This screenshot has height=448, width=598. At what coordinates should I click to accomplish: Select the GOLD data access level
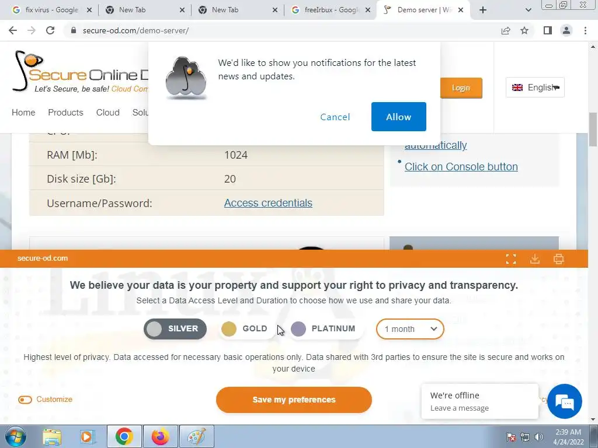coord(245,329)
